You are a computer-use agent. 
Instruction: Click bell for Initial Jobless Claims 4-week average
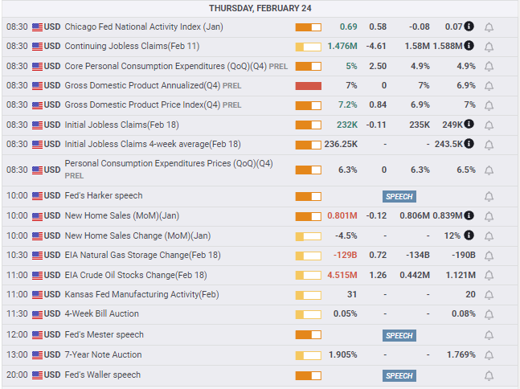point(489,145)
